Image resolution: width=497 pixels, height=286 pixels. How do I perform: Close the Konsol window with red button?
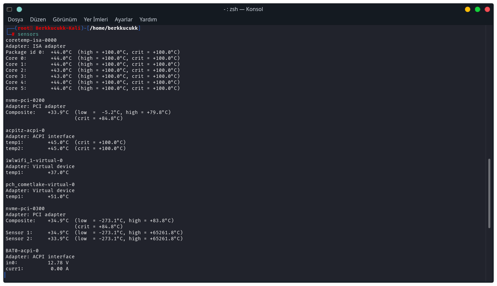pos(487,9)
